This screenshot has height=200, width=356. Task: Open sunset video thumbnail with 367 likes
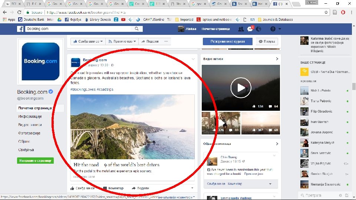(x=261, y=123)
